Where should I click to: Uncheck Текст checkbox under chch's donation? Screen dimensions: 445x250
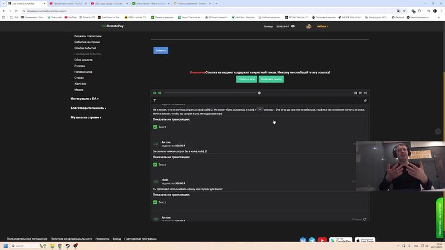(155, 202)
